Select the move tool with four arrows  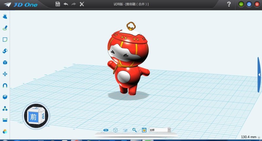pos(5,74)
